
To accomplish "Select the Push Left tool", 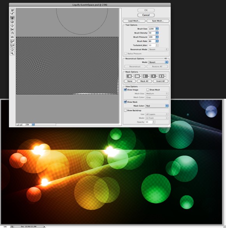I will coord(12,29).
